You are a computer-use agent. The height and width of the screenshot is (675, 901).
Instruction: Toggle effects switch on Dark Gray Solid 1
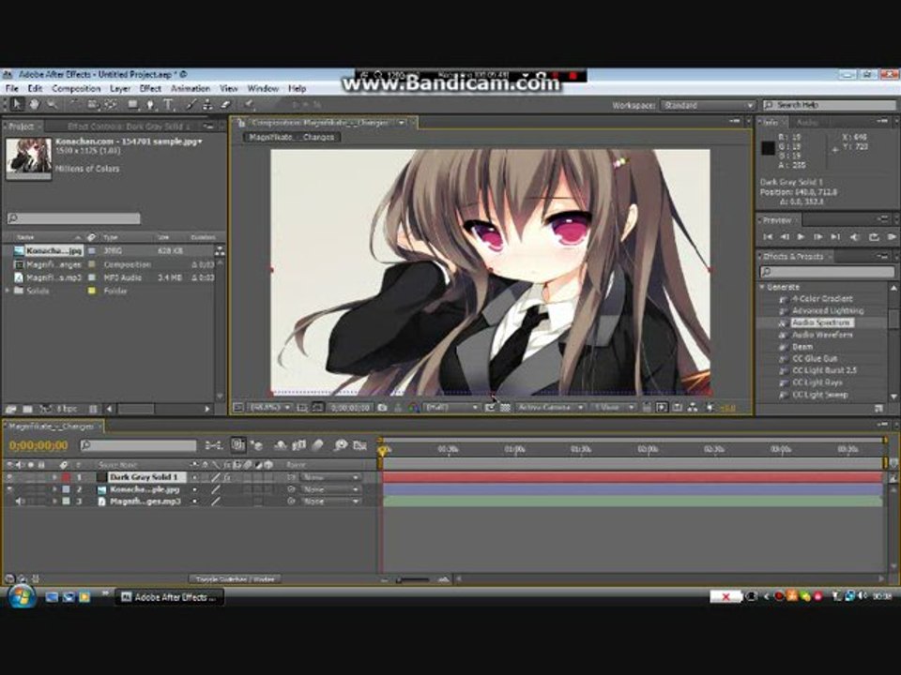click(227, 477)
